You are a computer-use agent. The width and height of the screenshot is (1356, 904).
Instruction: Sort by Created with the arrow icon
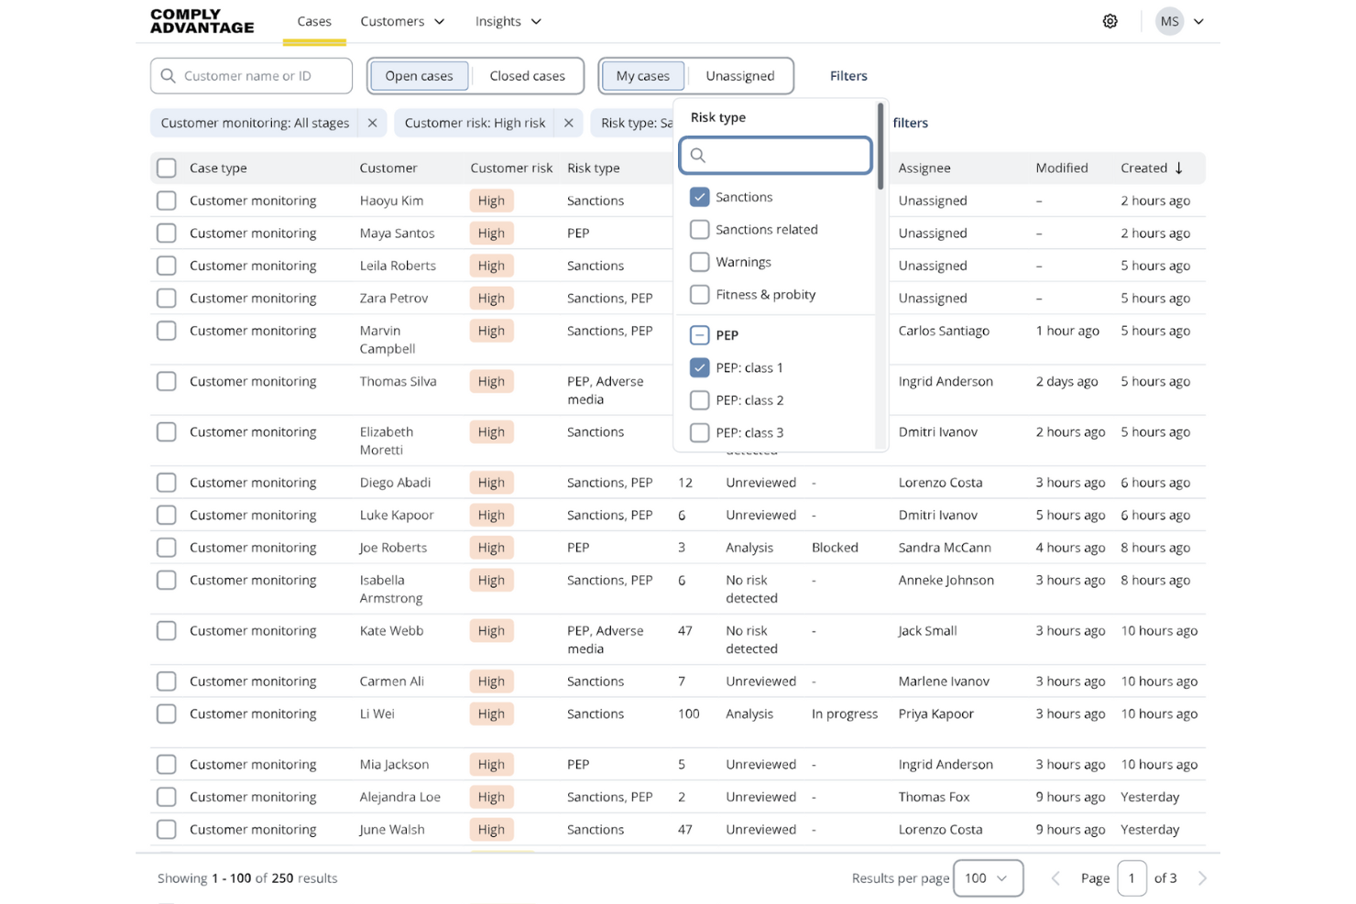1178,168
